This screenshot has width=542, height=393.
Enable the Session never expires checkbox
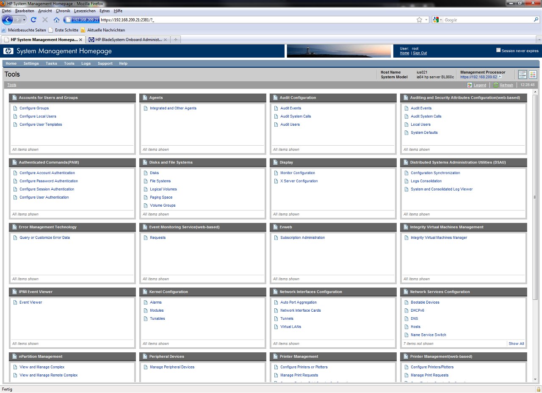(498, 50)
